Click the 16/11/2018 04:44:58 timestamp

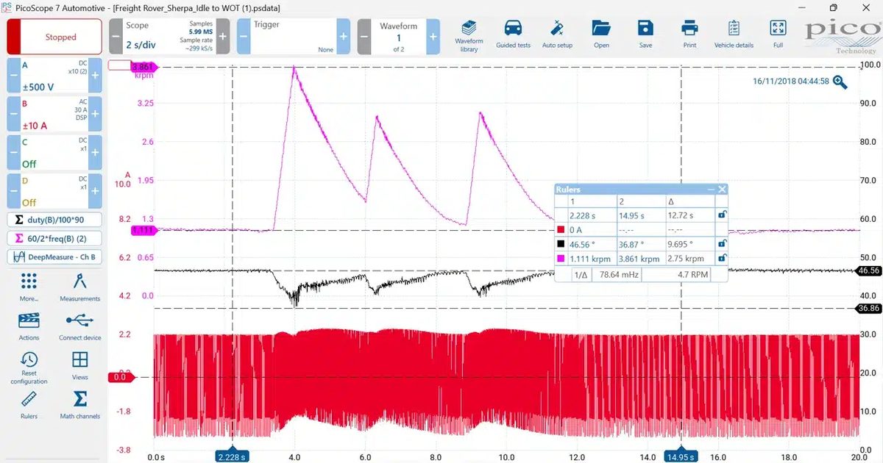[790, 82]
